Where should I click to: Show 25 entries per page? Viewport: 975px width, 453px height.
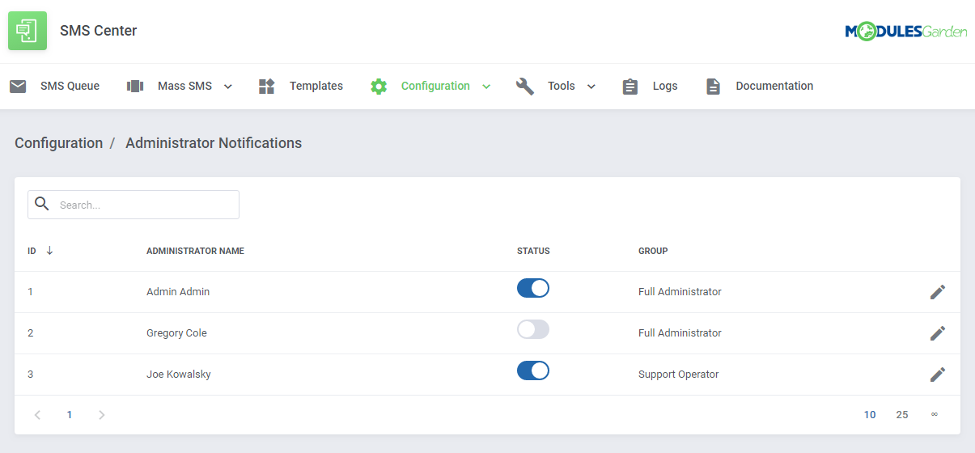901,415
